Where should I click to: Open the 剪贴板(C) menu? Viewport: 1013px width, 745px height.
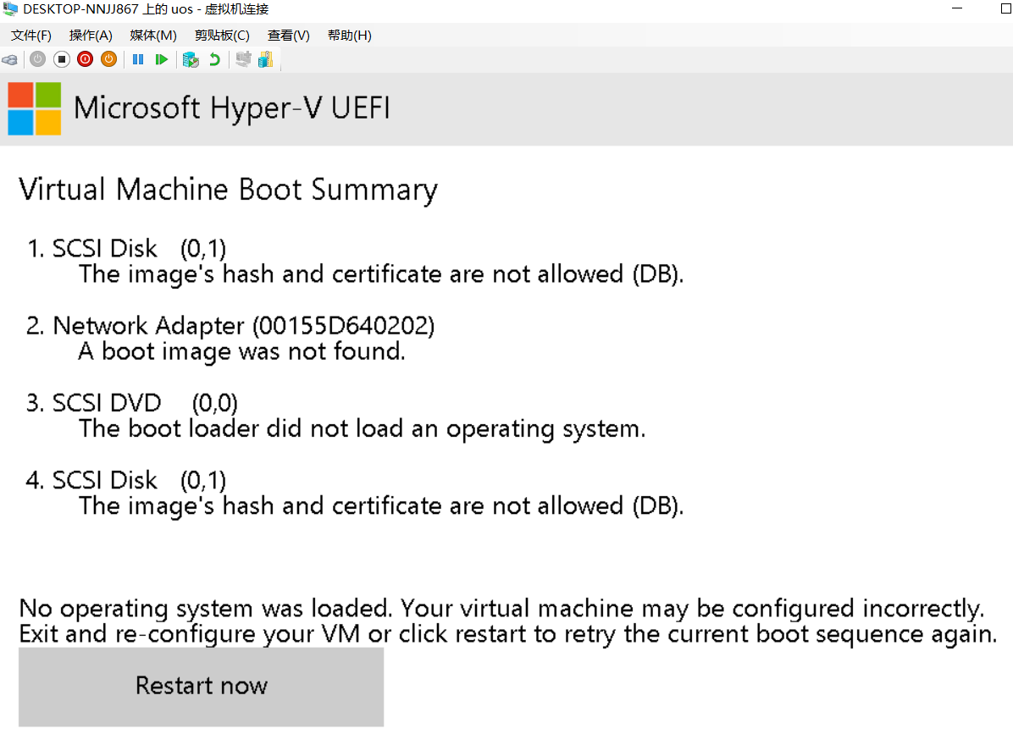[x=221, y=35]
